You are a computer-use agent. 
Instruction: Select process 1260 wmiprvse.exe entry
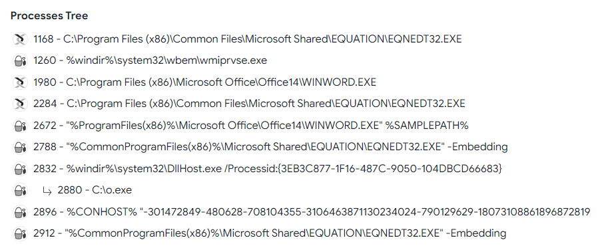point(150,61)
